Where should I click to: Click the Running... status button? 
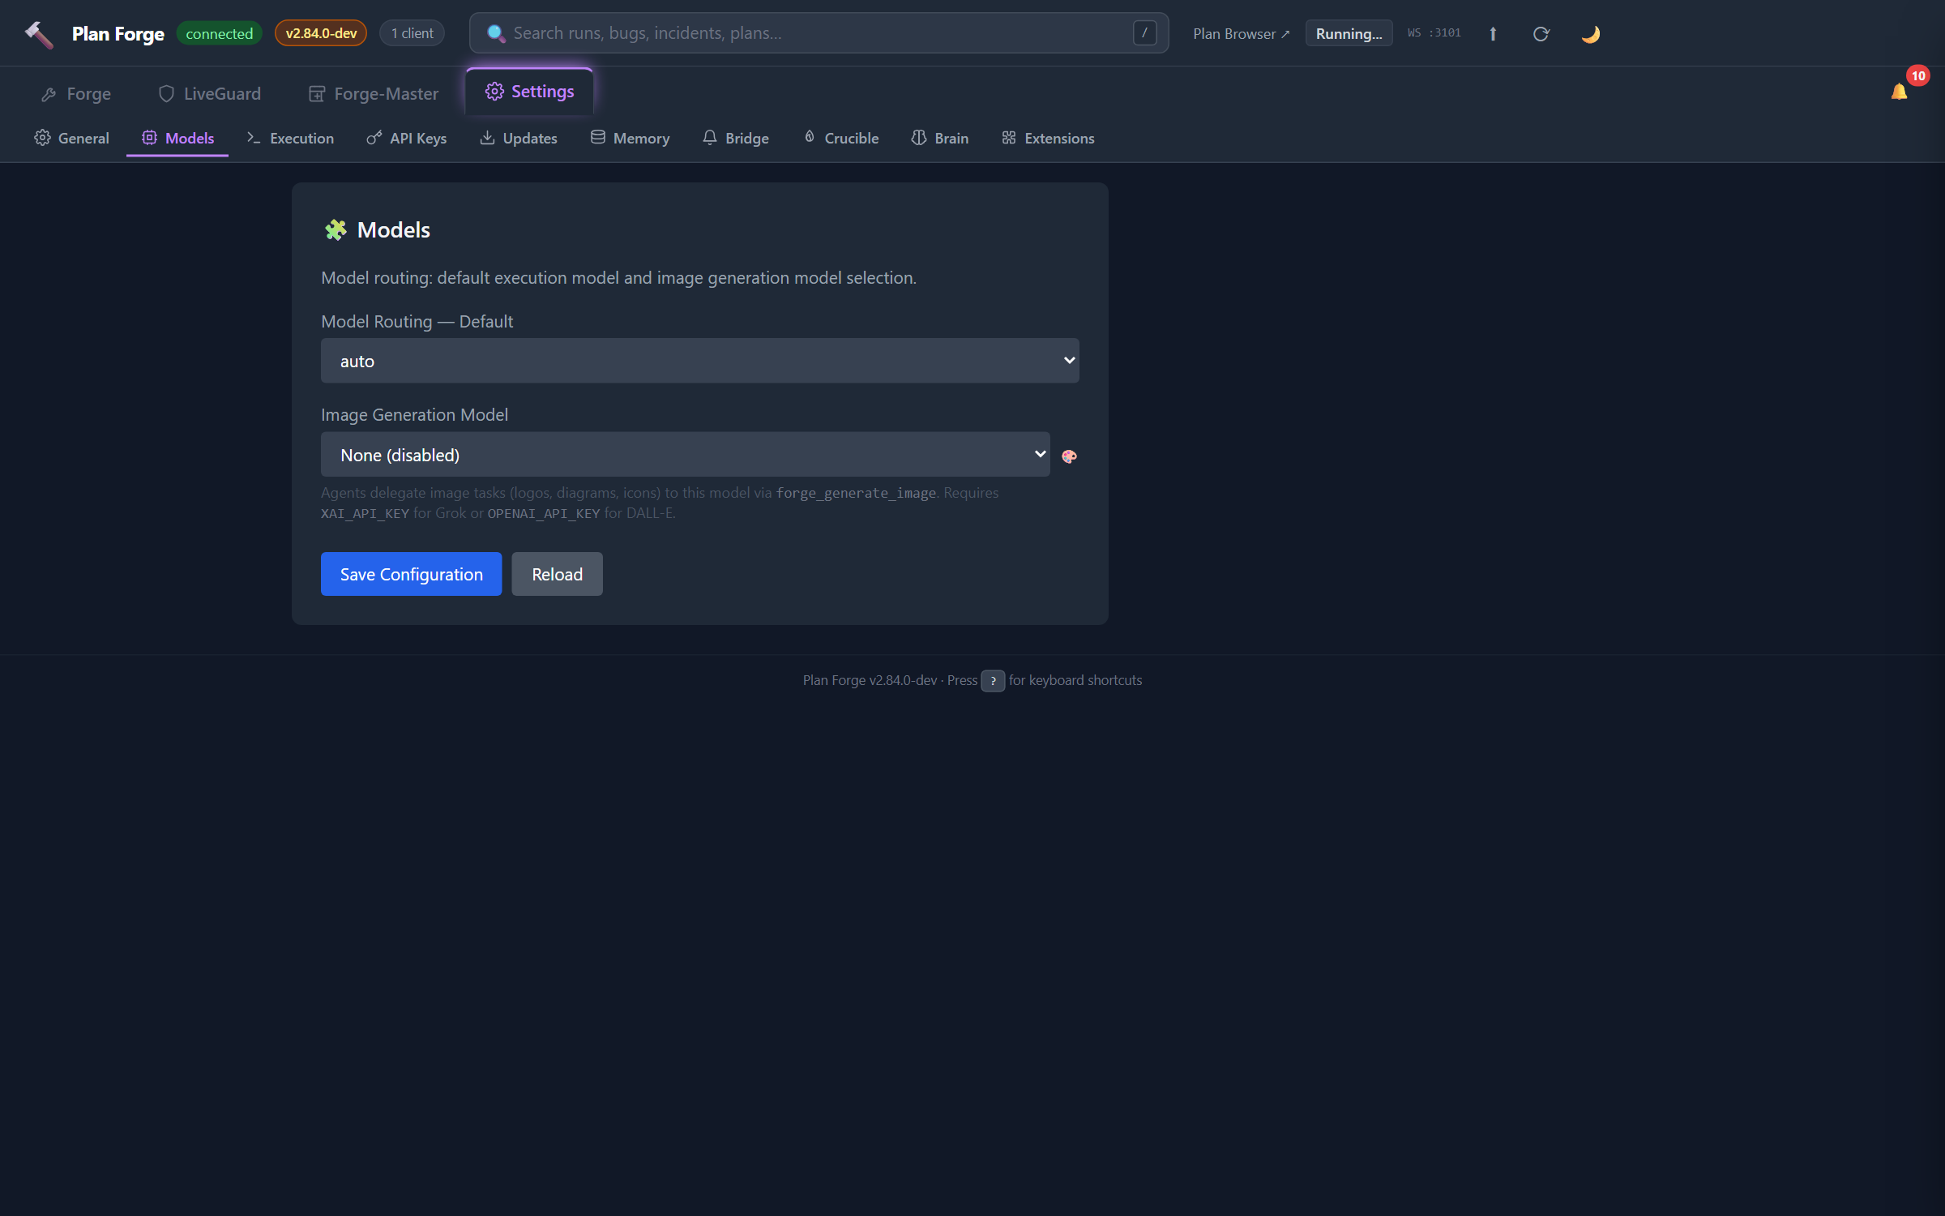(x=1349, y=34)
